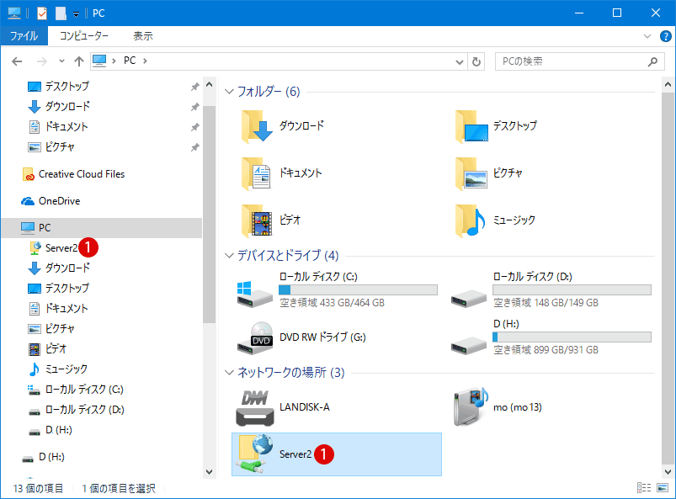Image resolution: width=676 pixels, height=499 pixels.
Task: Open the ドキュメント folder in Folders section
Action: coord(281,173)
